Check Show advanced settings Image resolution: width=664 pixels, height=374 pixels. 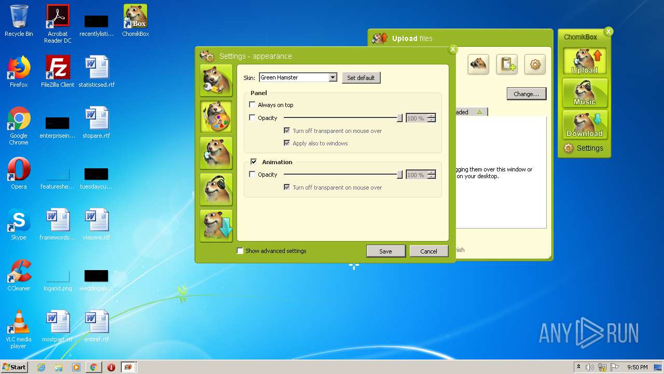point(240,251)
